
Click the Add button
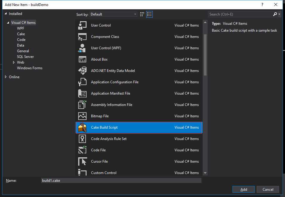[x=244, y=189]
